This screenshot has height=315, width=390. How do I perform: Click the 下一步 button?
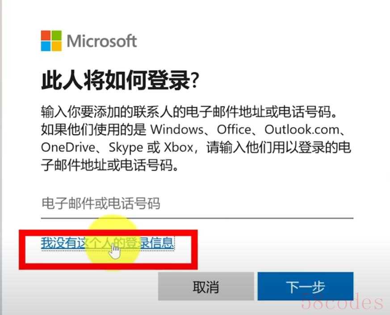pyautogui.click(x=306, y=286)
